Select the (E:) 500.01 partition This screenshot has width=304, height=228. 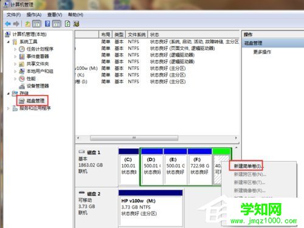pyautogui.click(x=175, y=167)
